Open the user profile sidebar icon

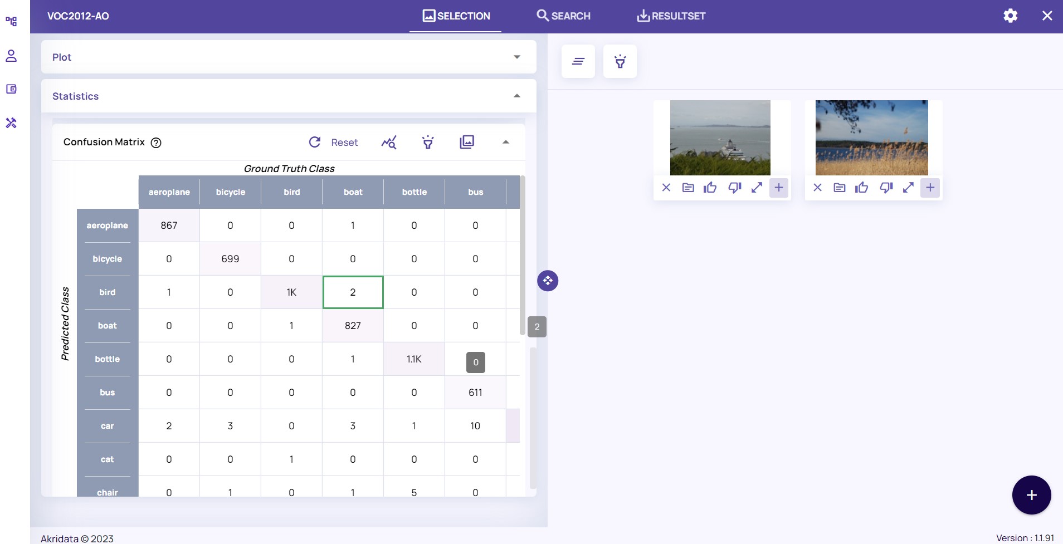point(11,56)
